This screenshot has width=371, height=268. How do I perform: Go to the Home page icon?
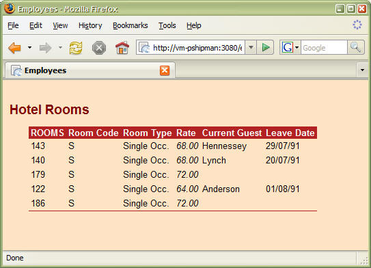(122, 48)
